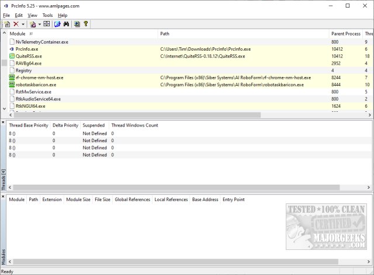Select the first thread row in Threads panel
The width and height of the screenshot is (374, 275).
click(189, 133)
